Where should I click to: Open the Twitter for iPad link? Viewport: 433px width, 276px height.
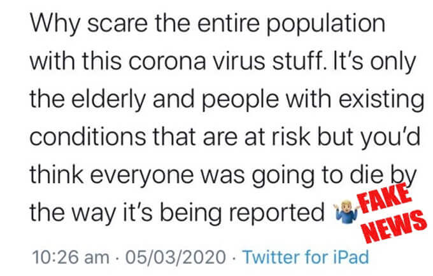point(306,257)
